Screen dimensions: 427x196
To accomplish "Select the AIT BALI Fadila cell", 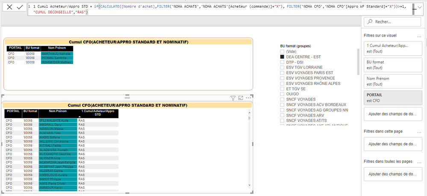I will 58,145.
